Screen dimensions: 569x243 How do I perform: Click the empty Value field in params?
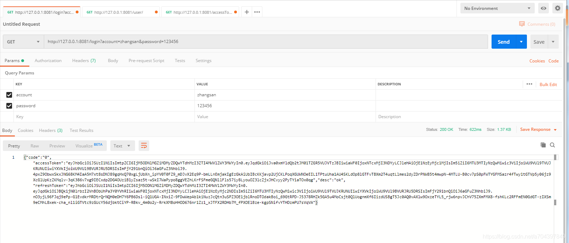285,117
